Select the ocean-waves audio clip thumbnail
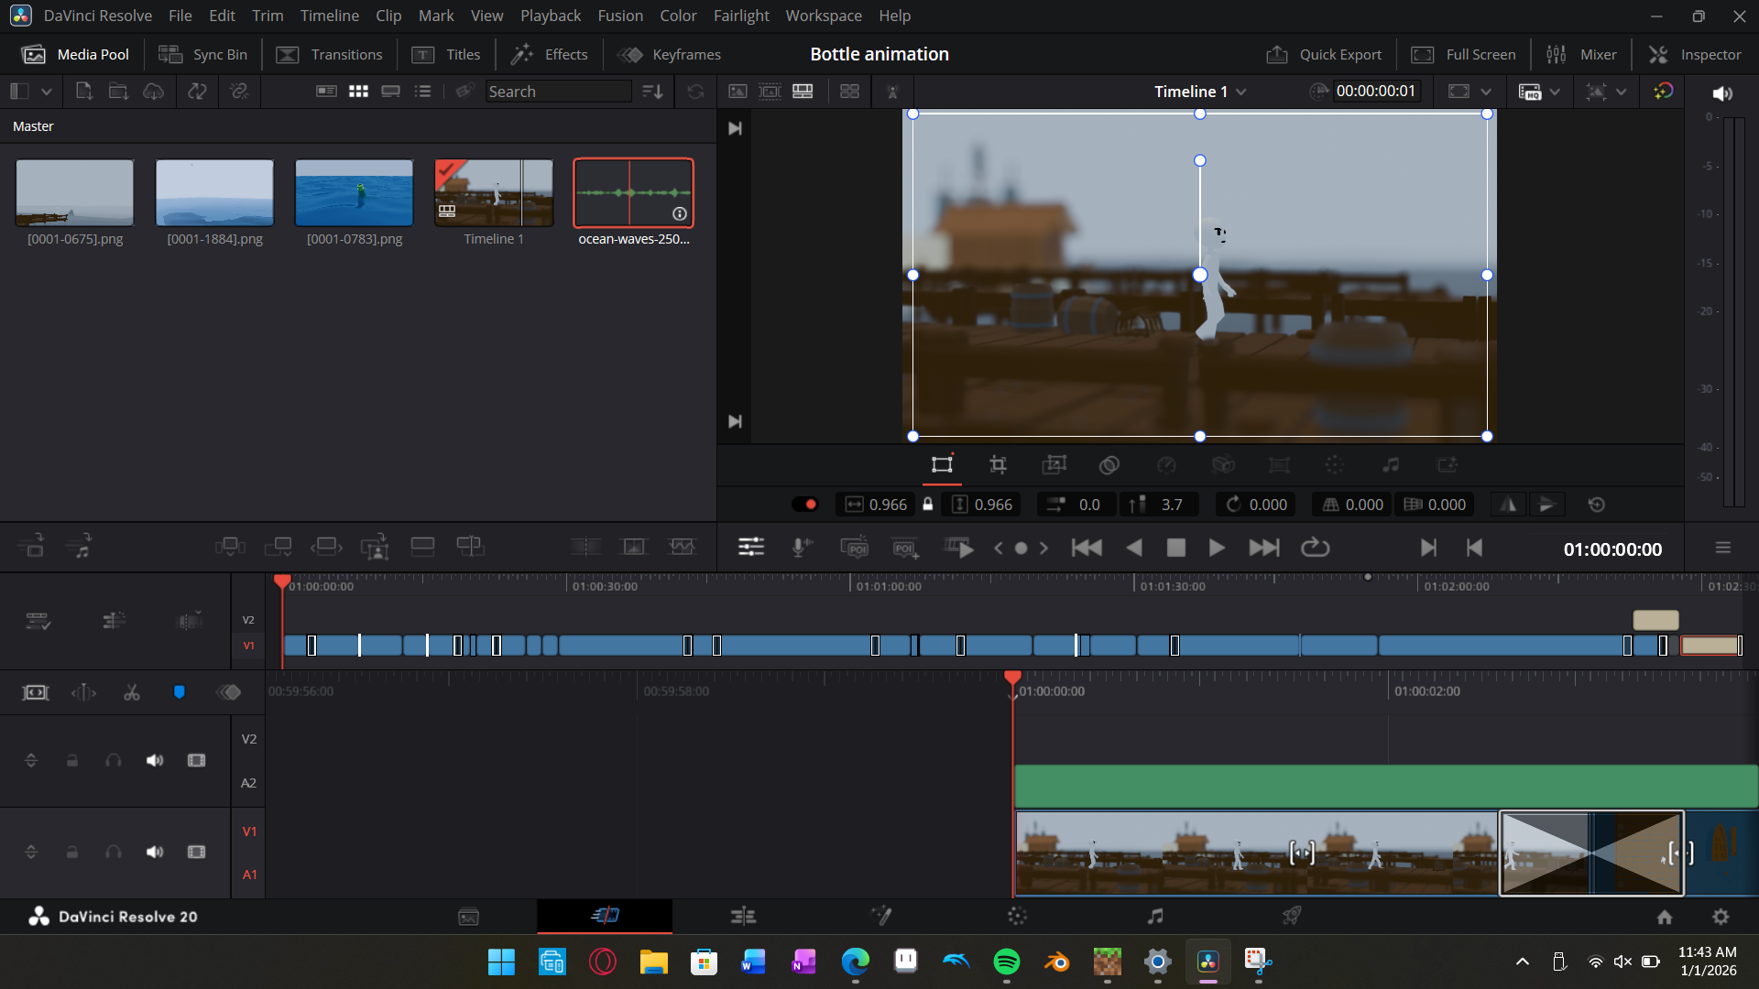The width and height of the screenshot is (1759, 989). [633, 193]
